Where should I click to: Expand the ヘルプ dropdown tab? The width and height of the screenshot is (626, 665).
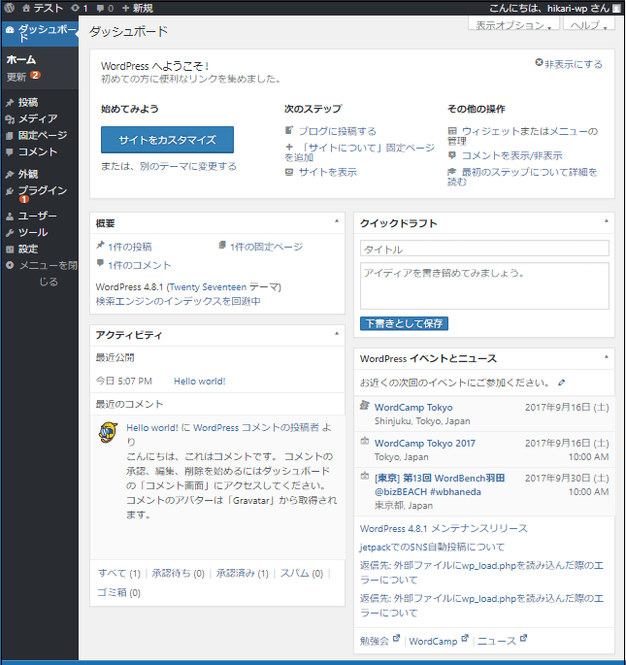(x=589, y=24)
